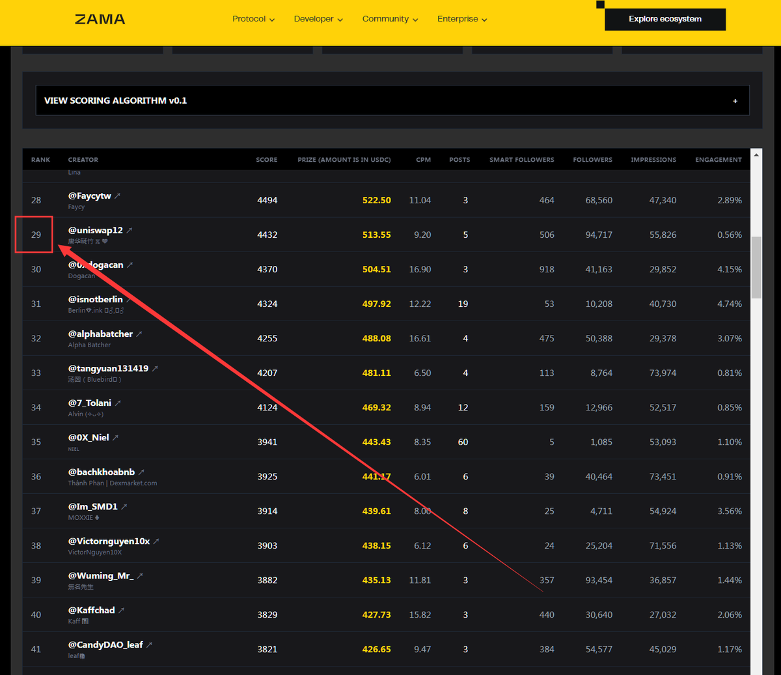Image resolution: width=781 pixels, height=675 pixels.
Task: Click the Explore ecosystem button
Action: (x=665, y=19)
